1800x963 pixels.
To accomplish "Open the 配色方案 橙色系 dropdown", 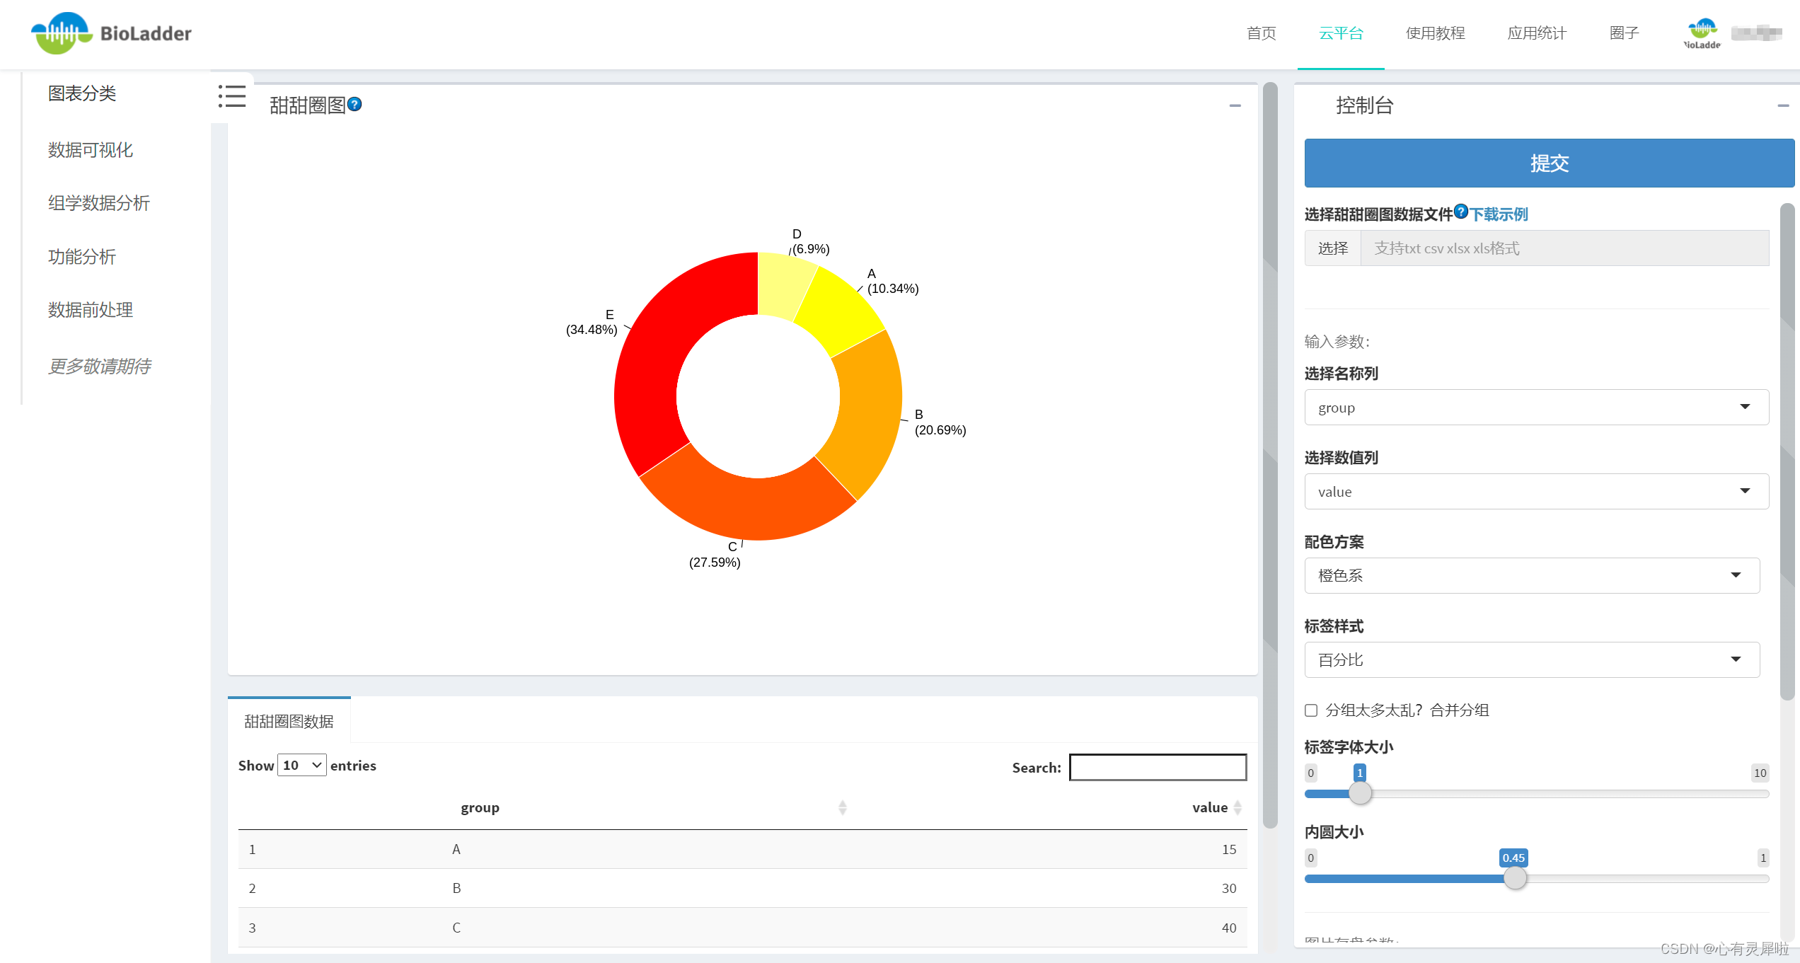I will [x=1531, y=575].
